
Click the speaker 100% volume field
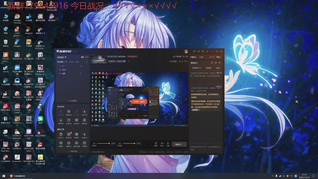tap(138, 144)
